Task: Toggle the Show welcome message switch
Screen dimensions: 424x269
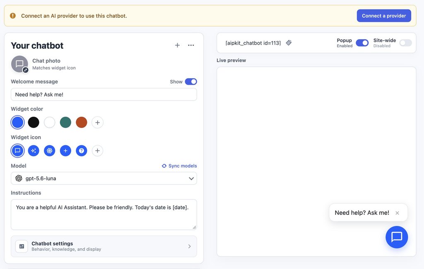Action: (x=191, y=82)
